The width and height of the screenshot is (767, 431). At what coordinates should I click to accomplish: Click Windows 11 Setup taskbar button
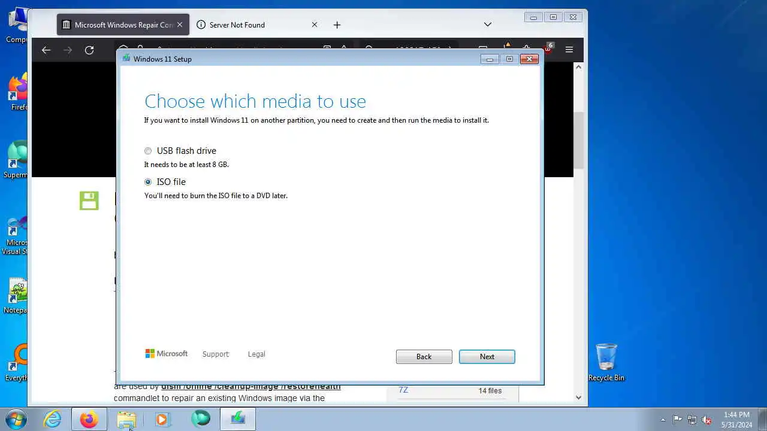pos(238,419)
